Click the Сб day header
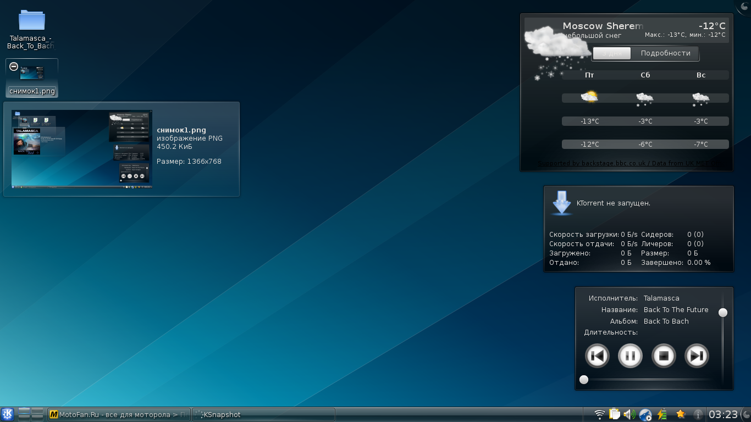This screenshot has width=751, height=422. point(645,75)
